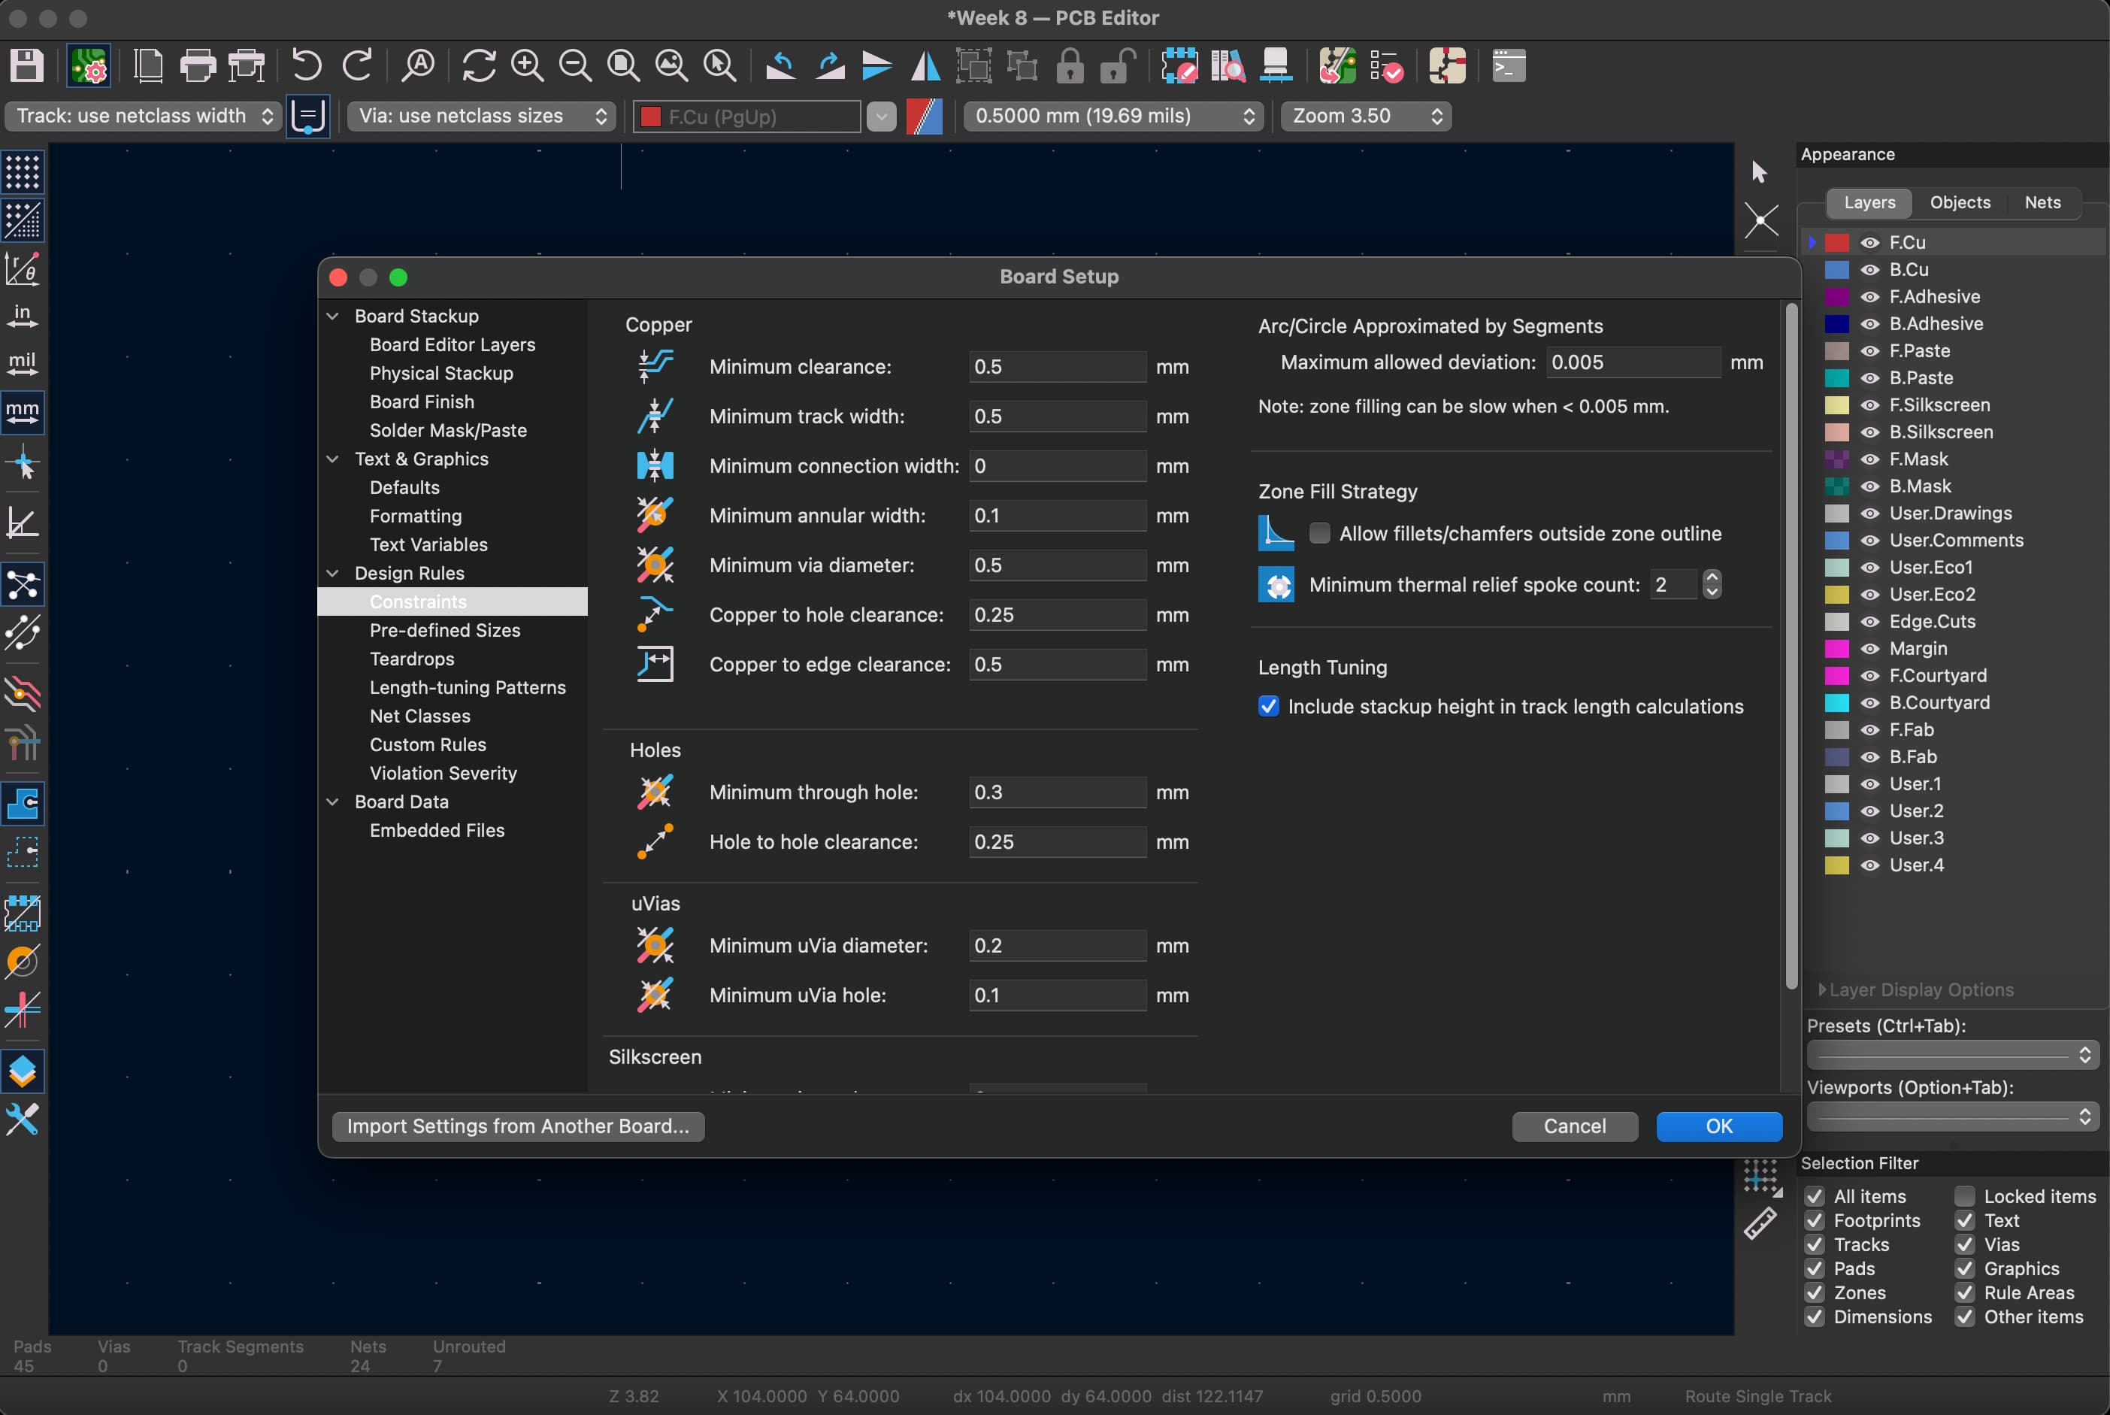
Task: Select Net Classes in the tree
Action: [419, 716]
